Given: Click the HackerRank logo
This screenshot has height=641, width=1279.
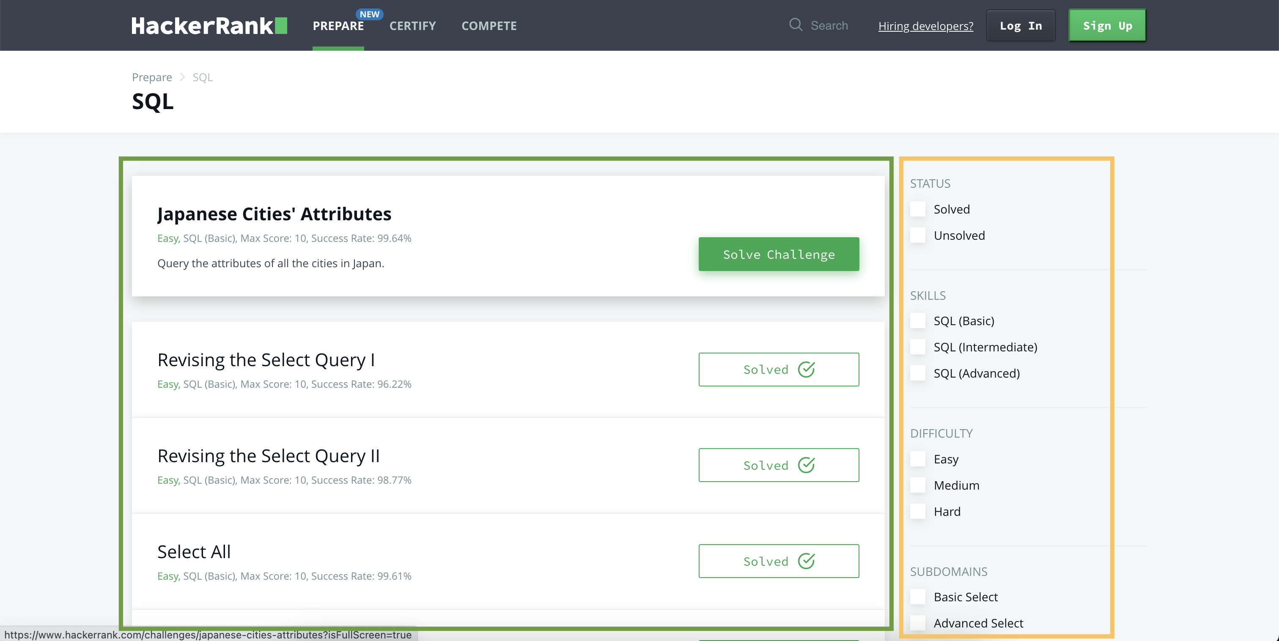Looking at the screenshot, I should tap(209, 26).
